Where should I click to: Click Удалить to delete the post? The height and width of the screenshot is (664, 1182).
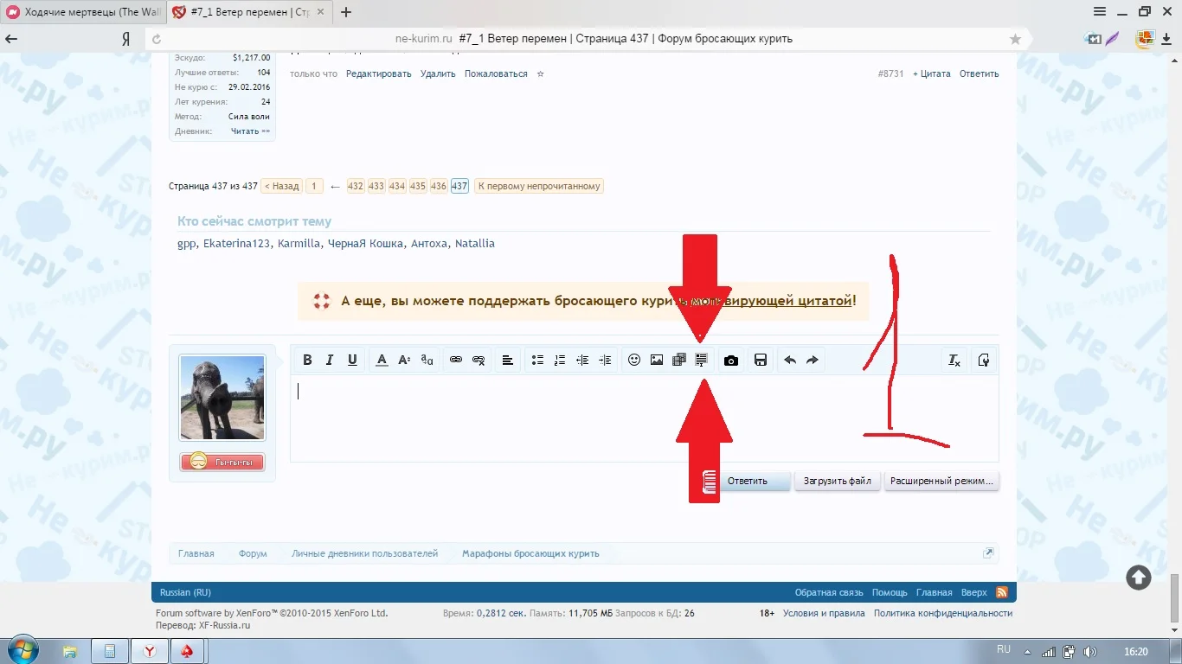[x=438, y=73]
